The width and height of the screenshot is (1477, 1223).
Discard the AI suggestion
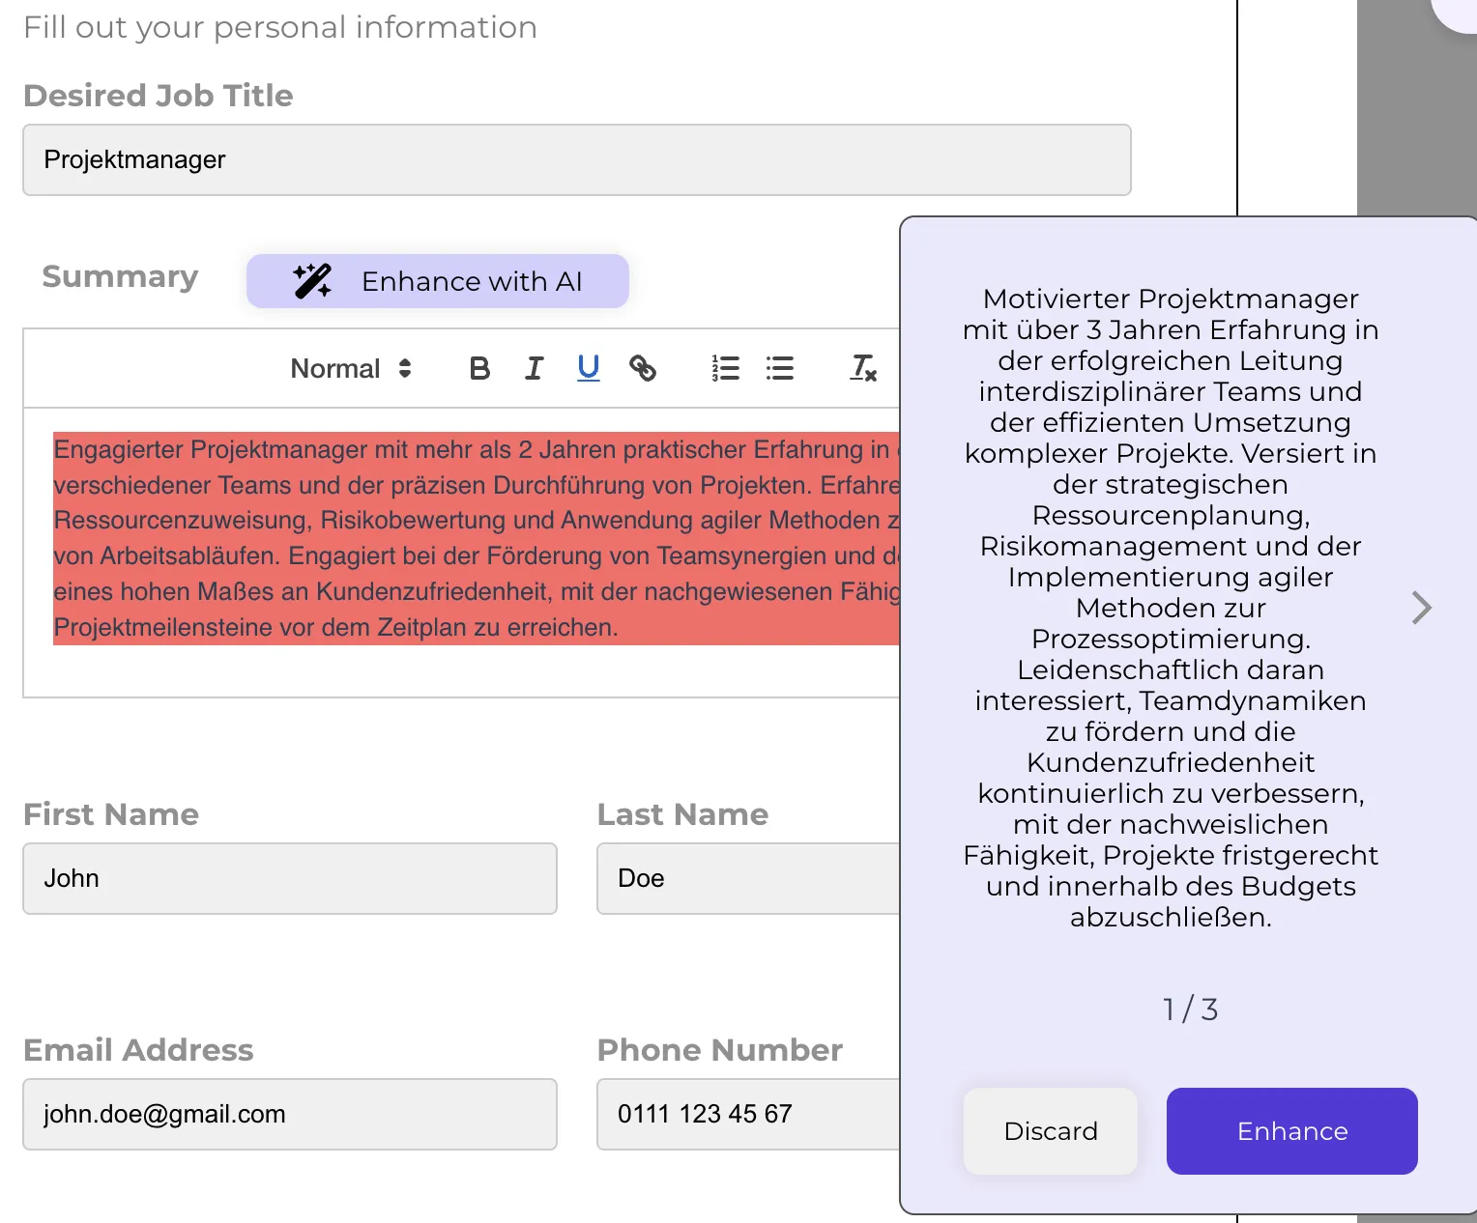point(1050,1131)
